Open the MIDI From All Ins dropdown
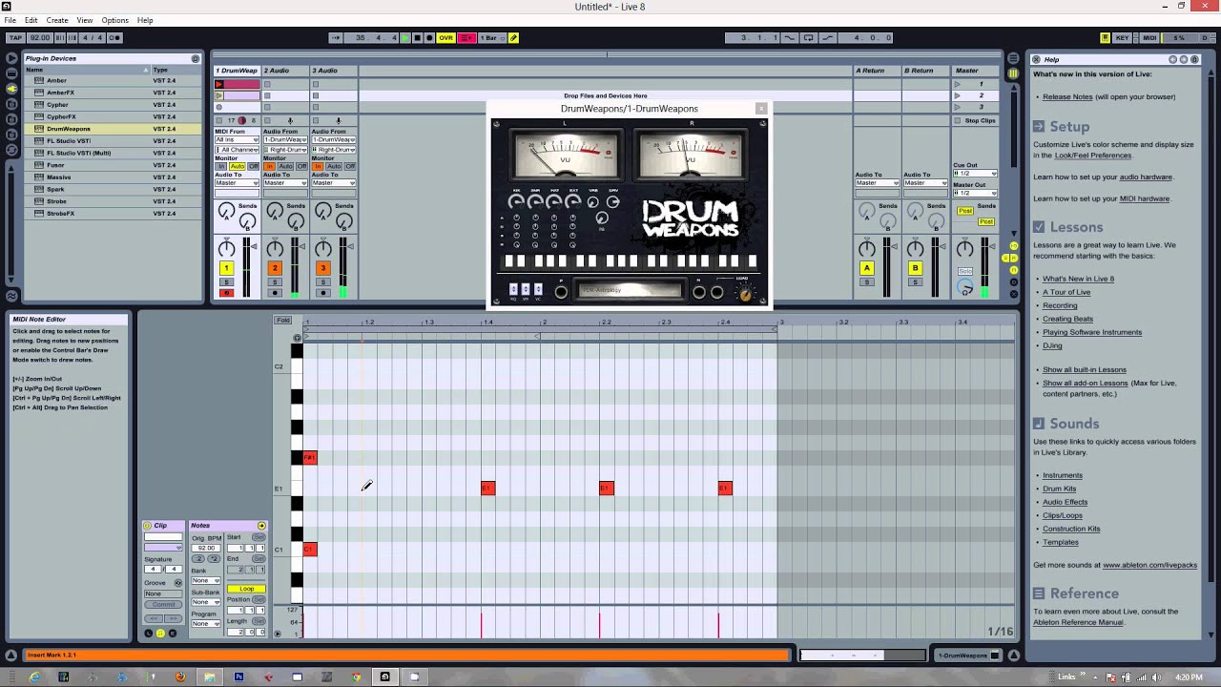The height and width of the screenshot is (687, 1221). (237, 140)
